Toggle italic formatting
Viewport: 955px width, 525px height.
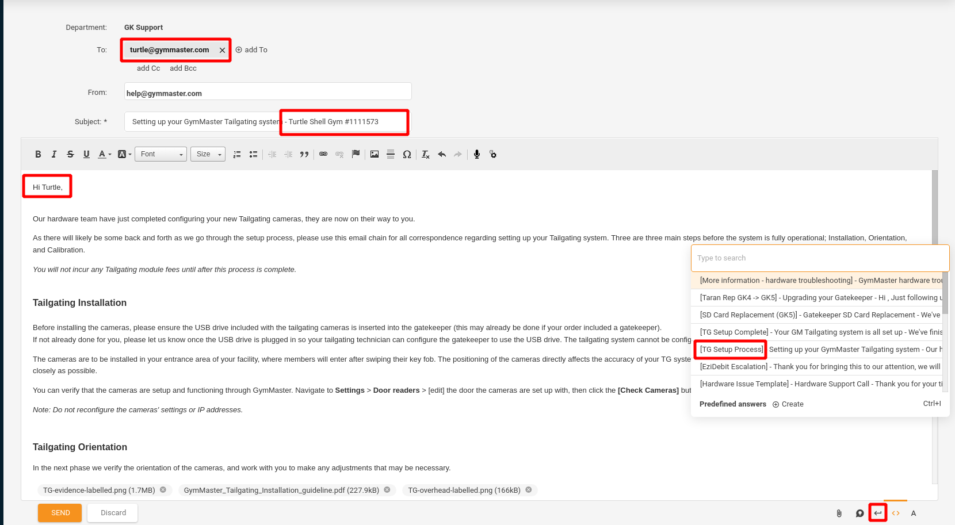coord(54,154)
